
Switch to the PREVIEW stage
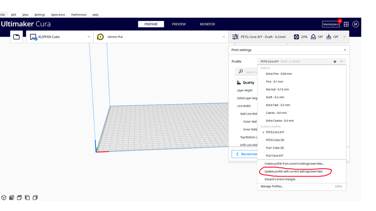(179, 24)
